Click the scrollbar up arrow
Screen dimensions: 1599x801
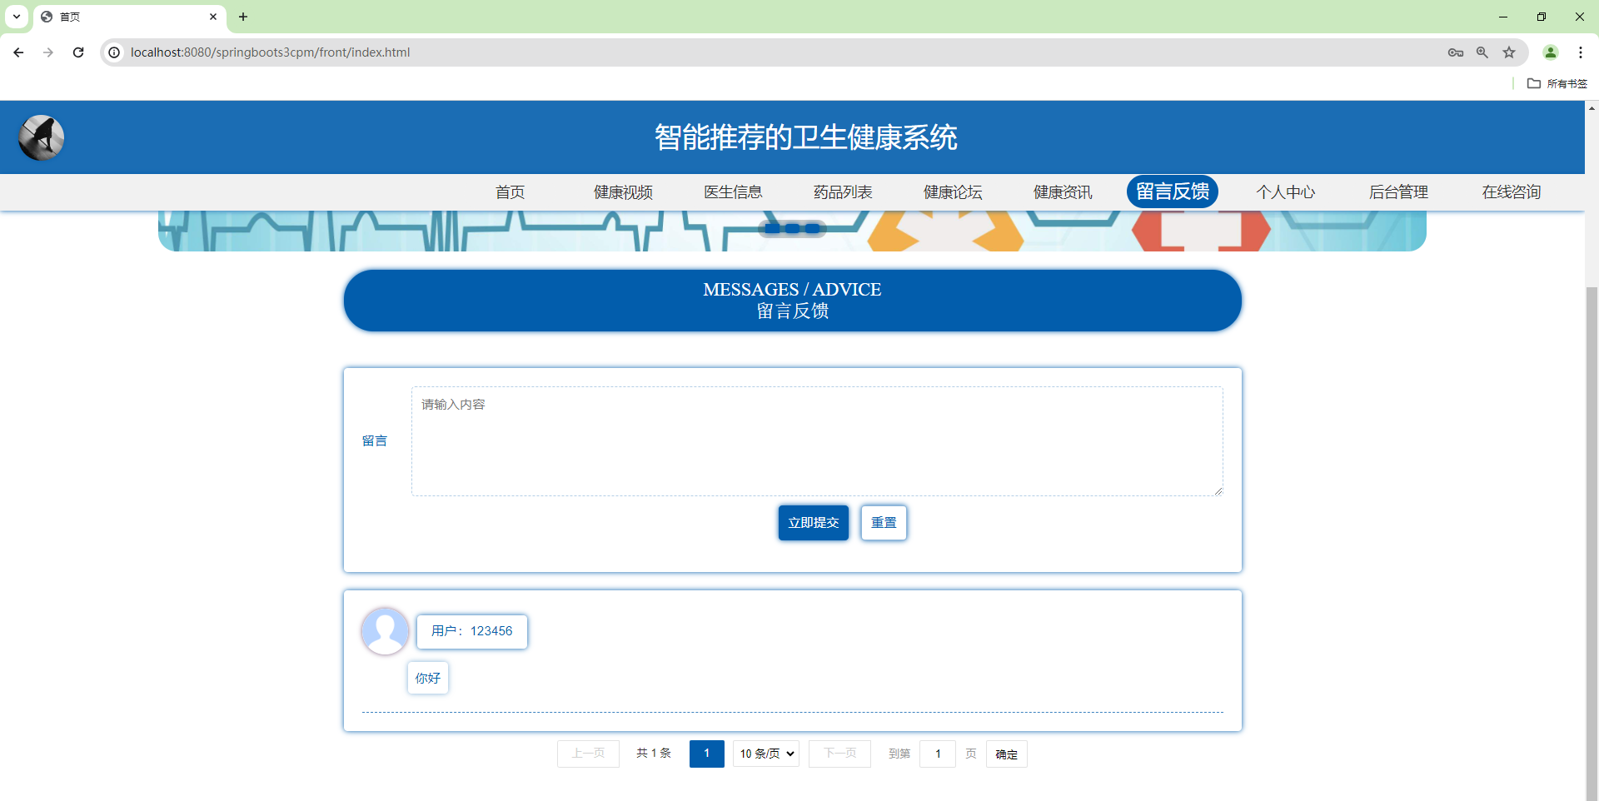click(x=1592, y=108)
